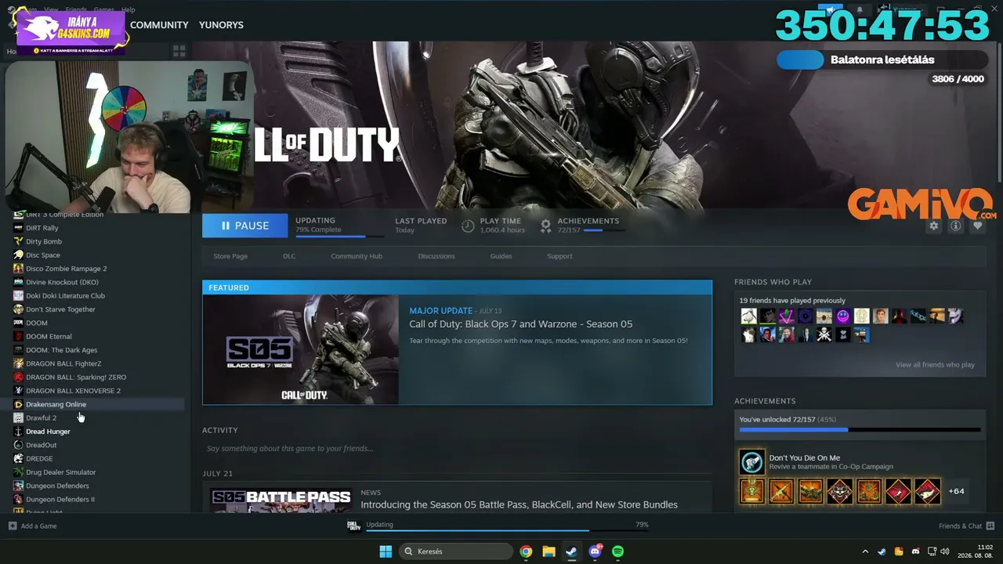The width and height of the screenshot is (1003, 564).
Task: Select DreadOut in library
Action: [42, 445]
